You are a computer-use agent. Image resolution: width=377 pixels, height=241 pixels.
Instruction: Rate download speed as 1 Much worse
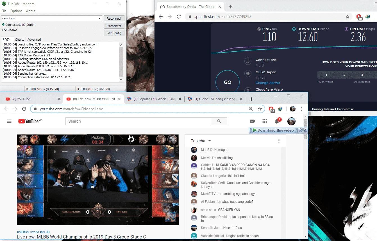click(326, 75)
